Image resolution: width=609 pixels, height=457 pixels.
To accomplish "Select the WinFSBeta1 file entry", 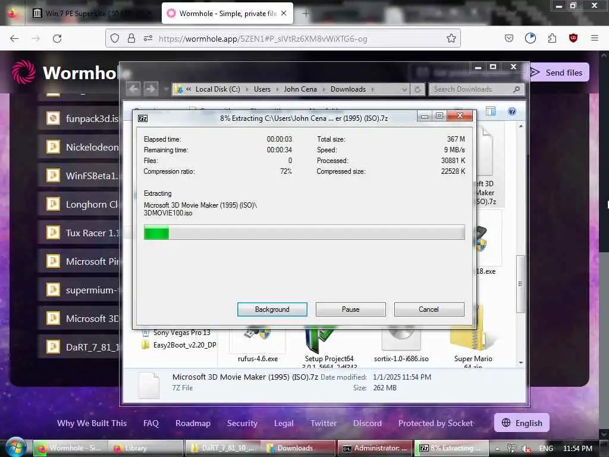I will 79,176.
